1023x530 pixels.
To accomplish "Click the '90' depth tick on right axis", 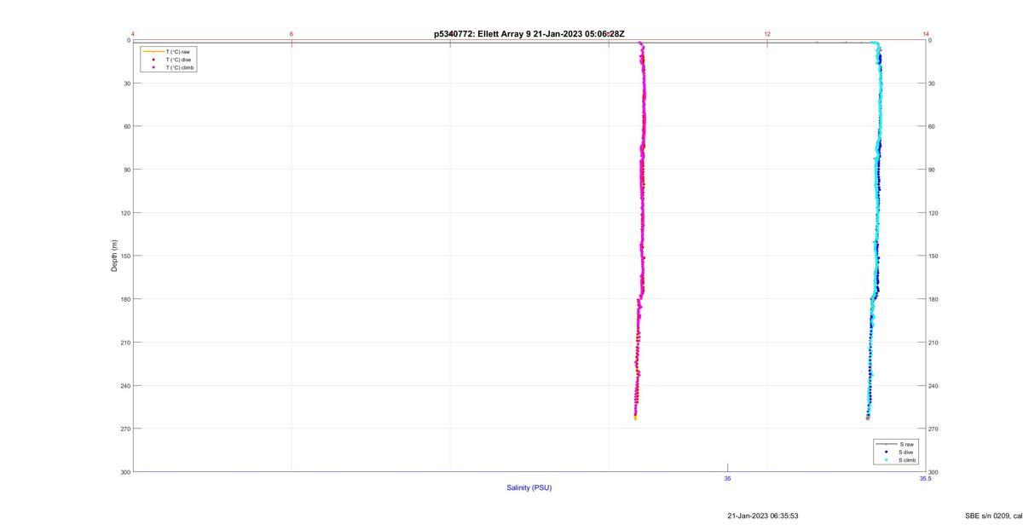I will (x=932, y=170).
